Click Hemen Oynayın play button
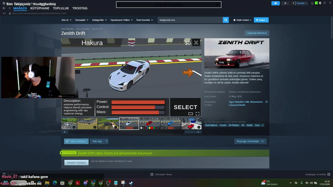The height and width of the screenshot is (187, 333). pos(76,163)
